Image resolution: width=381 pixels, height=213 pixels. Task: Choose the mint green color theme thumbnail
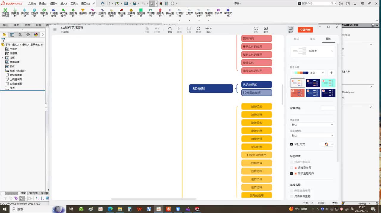328,83
